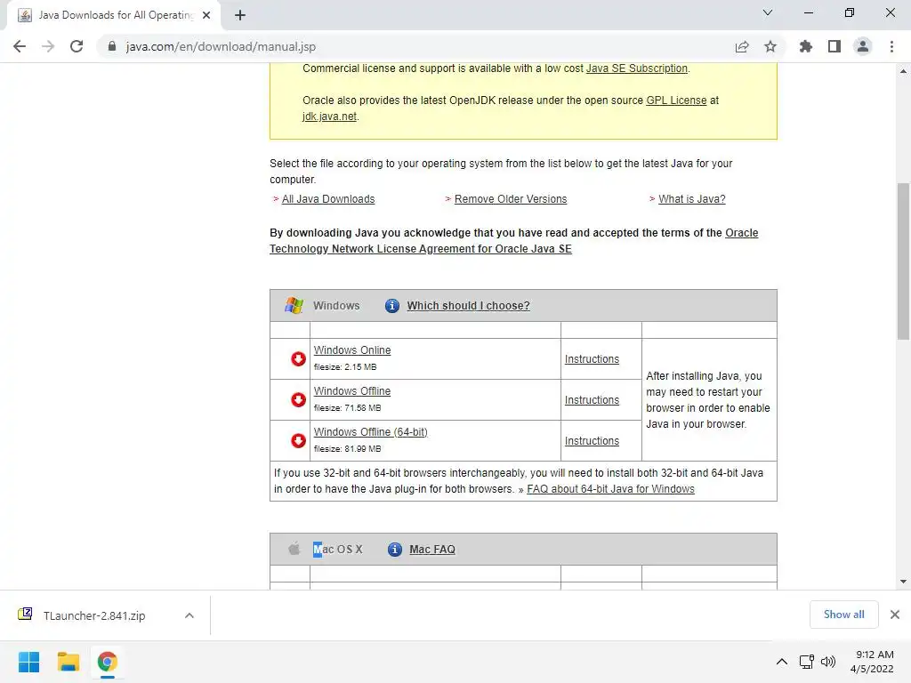This screenshot has height=683, width=911.
Task: Click the text filesize: 81.99 MB
Action: click(348, 449)
